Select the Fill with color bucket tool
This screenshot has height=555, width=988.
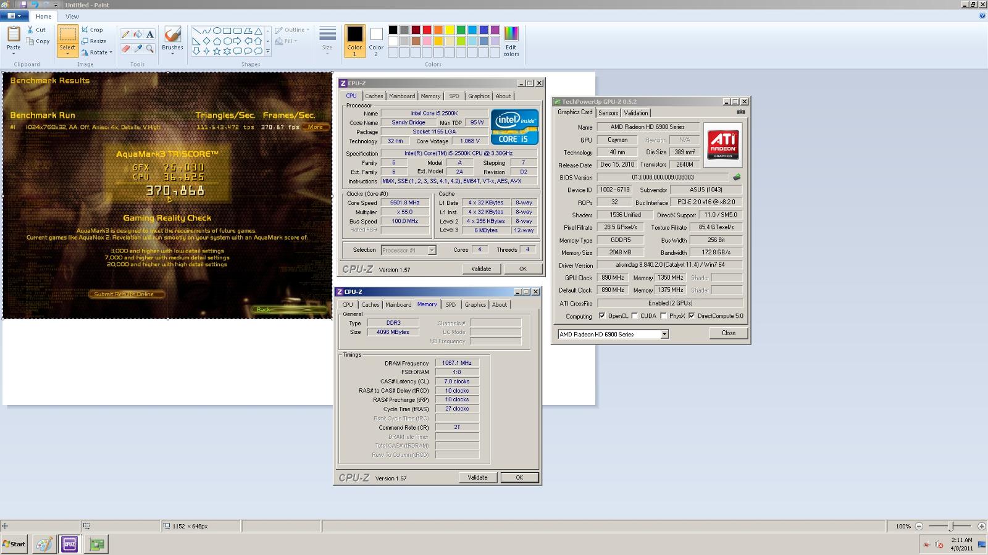(x=138, y=35)
